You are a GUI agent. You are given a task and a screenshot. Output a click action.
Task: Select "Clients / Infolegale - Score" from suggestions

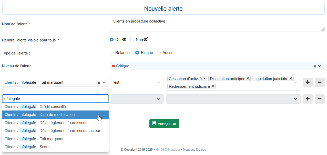[x=27, y=147]
